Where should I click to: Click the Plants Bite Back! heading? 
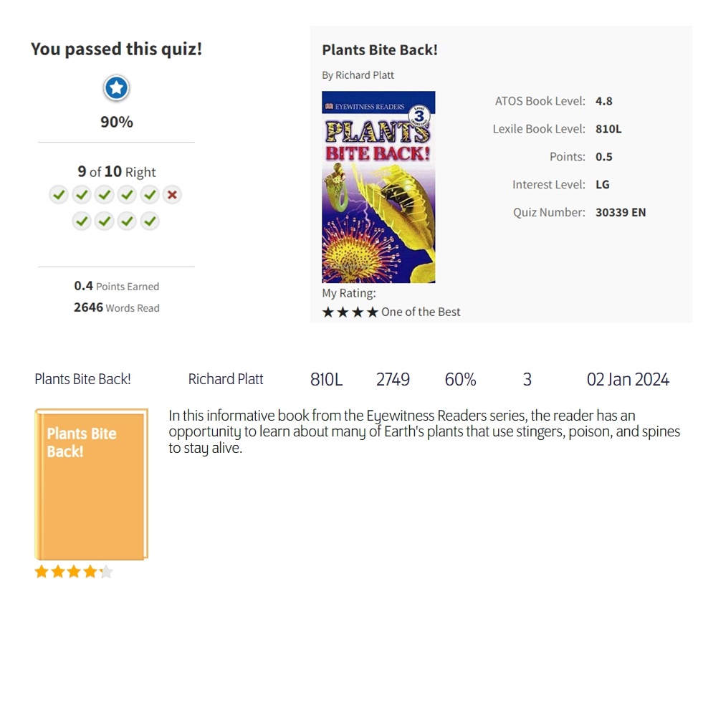point(380,49)
